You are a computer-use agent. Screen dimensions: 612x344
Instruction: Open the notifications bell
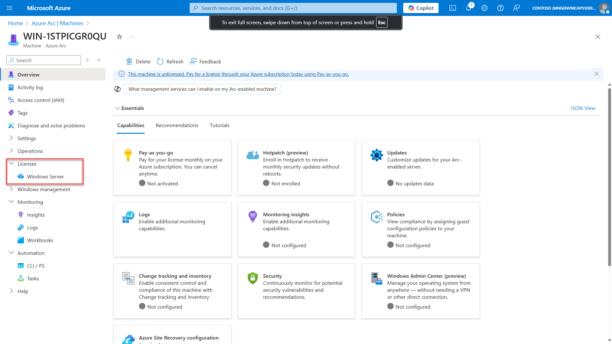pos(469,8)
